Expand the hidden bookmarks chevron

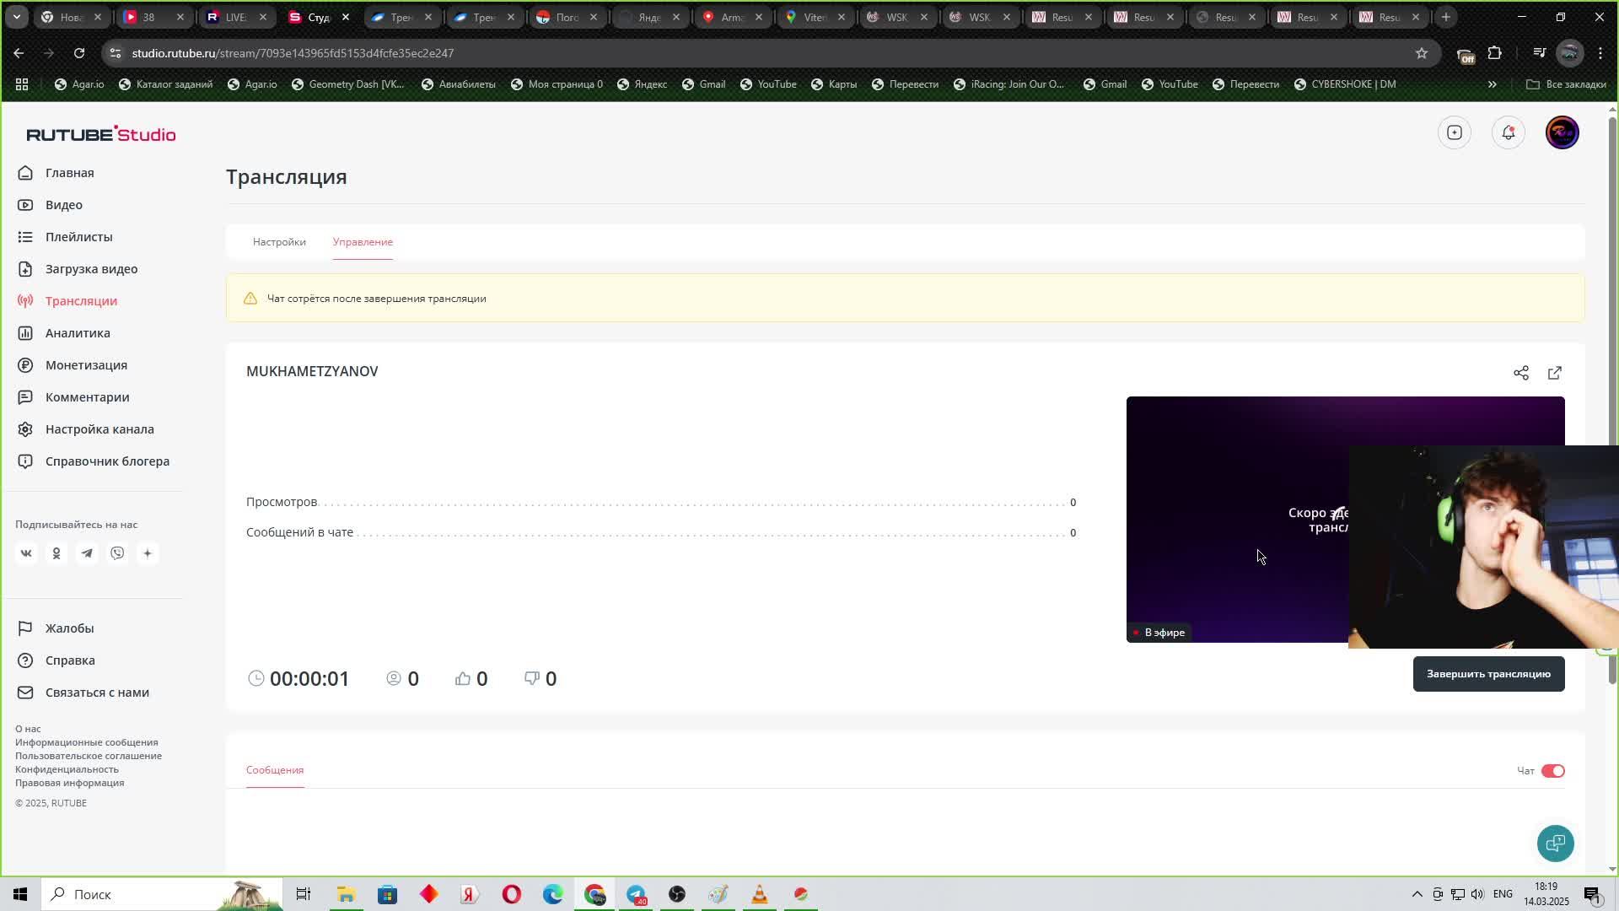tap(1492, 84)
